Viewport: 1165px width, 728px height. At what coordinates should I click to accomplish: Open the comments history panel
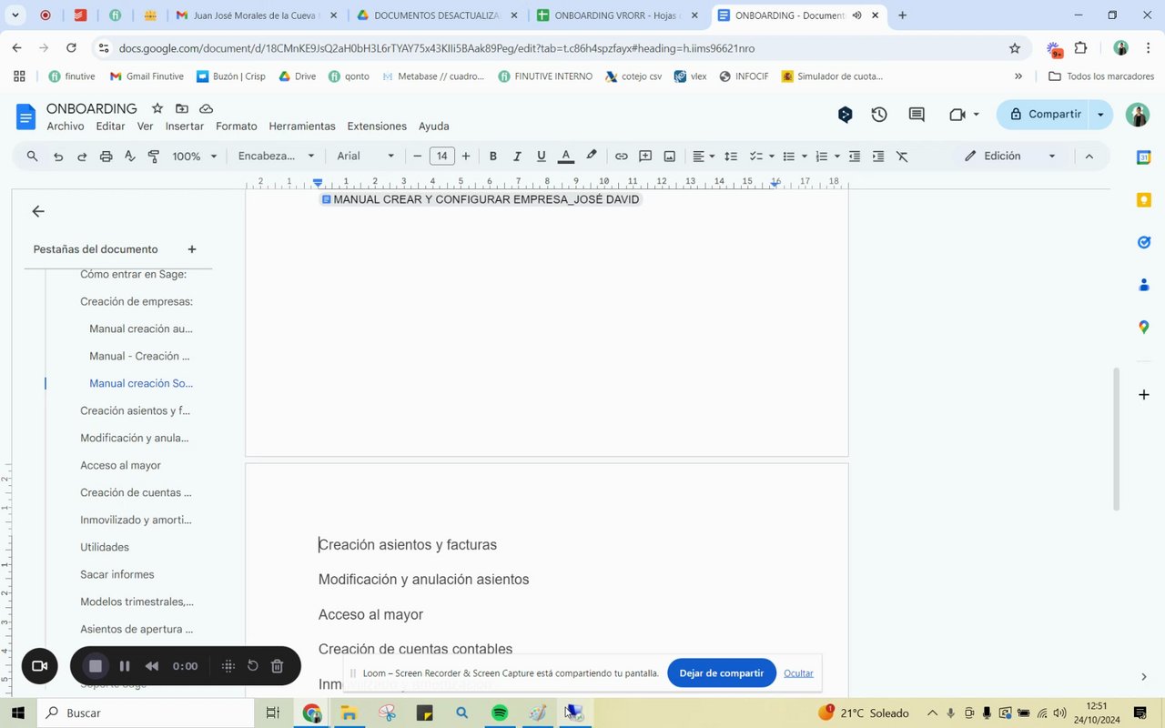(917, 115)
